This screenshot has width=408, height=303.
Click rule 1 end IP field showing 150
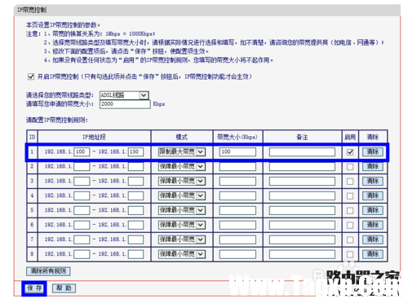[135, 151]
